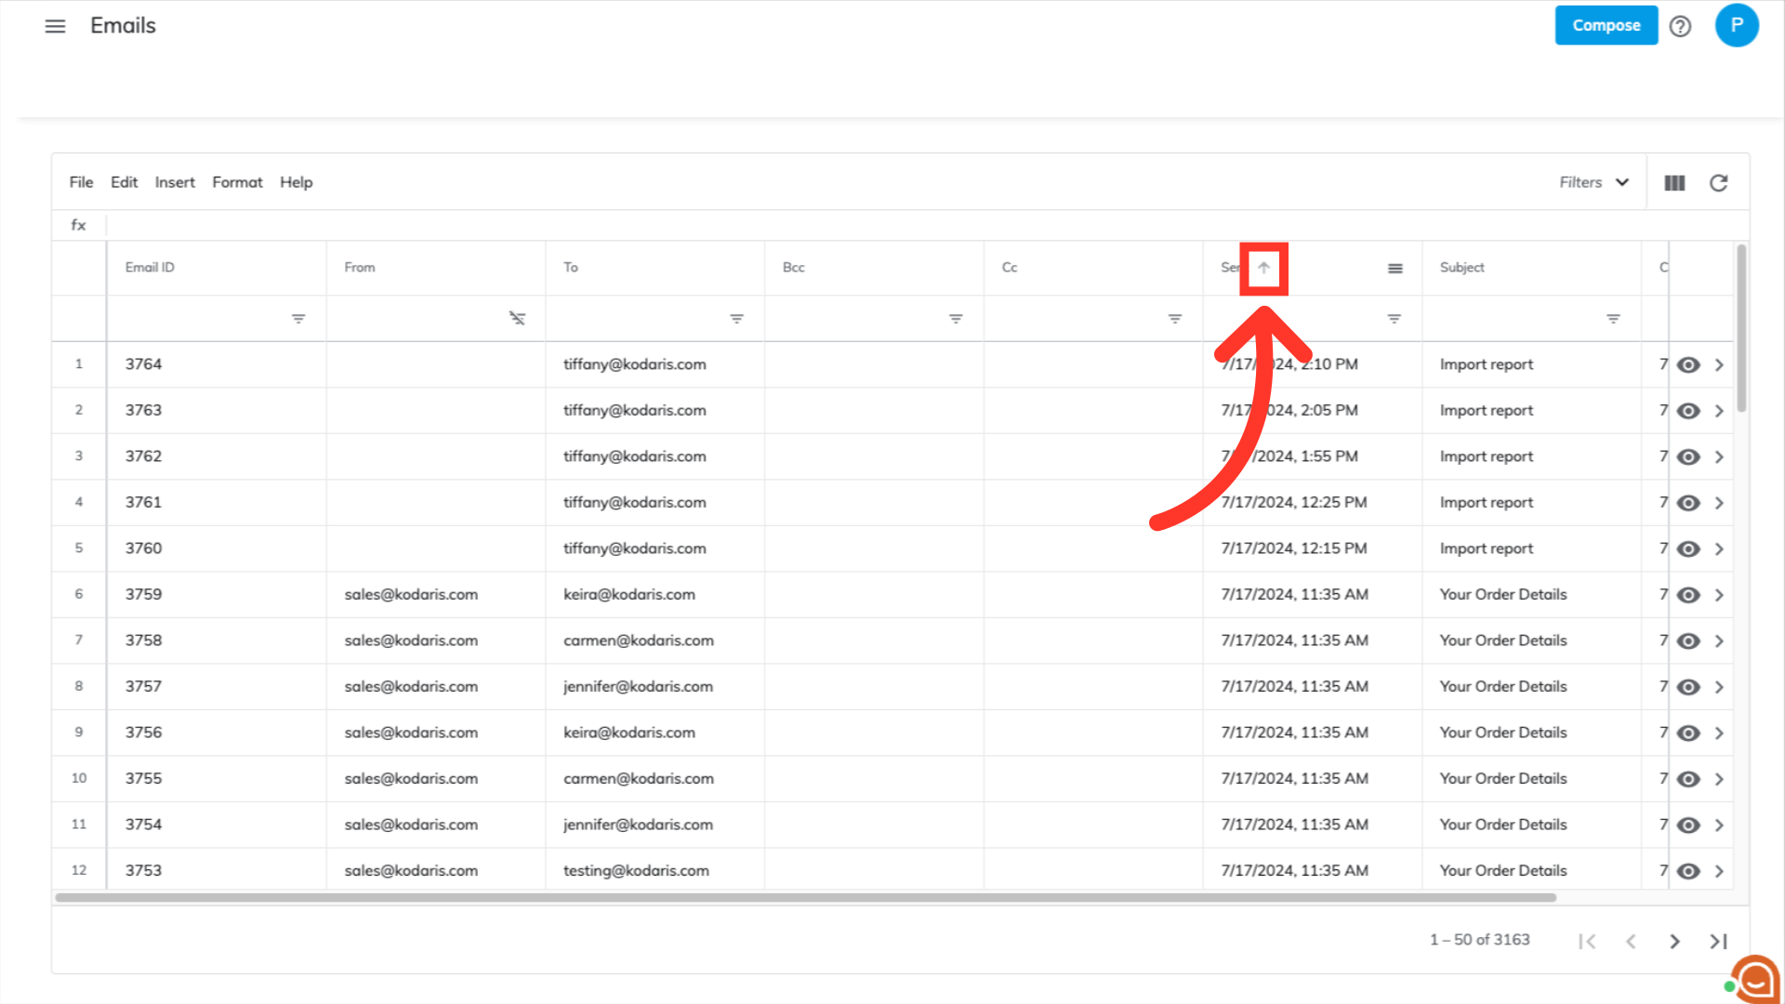Open the show/hide columns icon

(1674, 183)
